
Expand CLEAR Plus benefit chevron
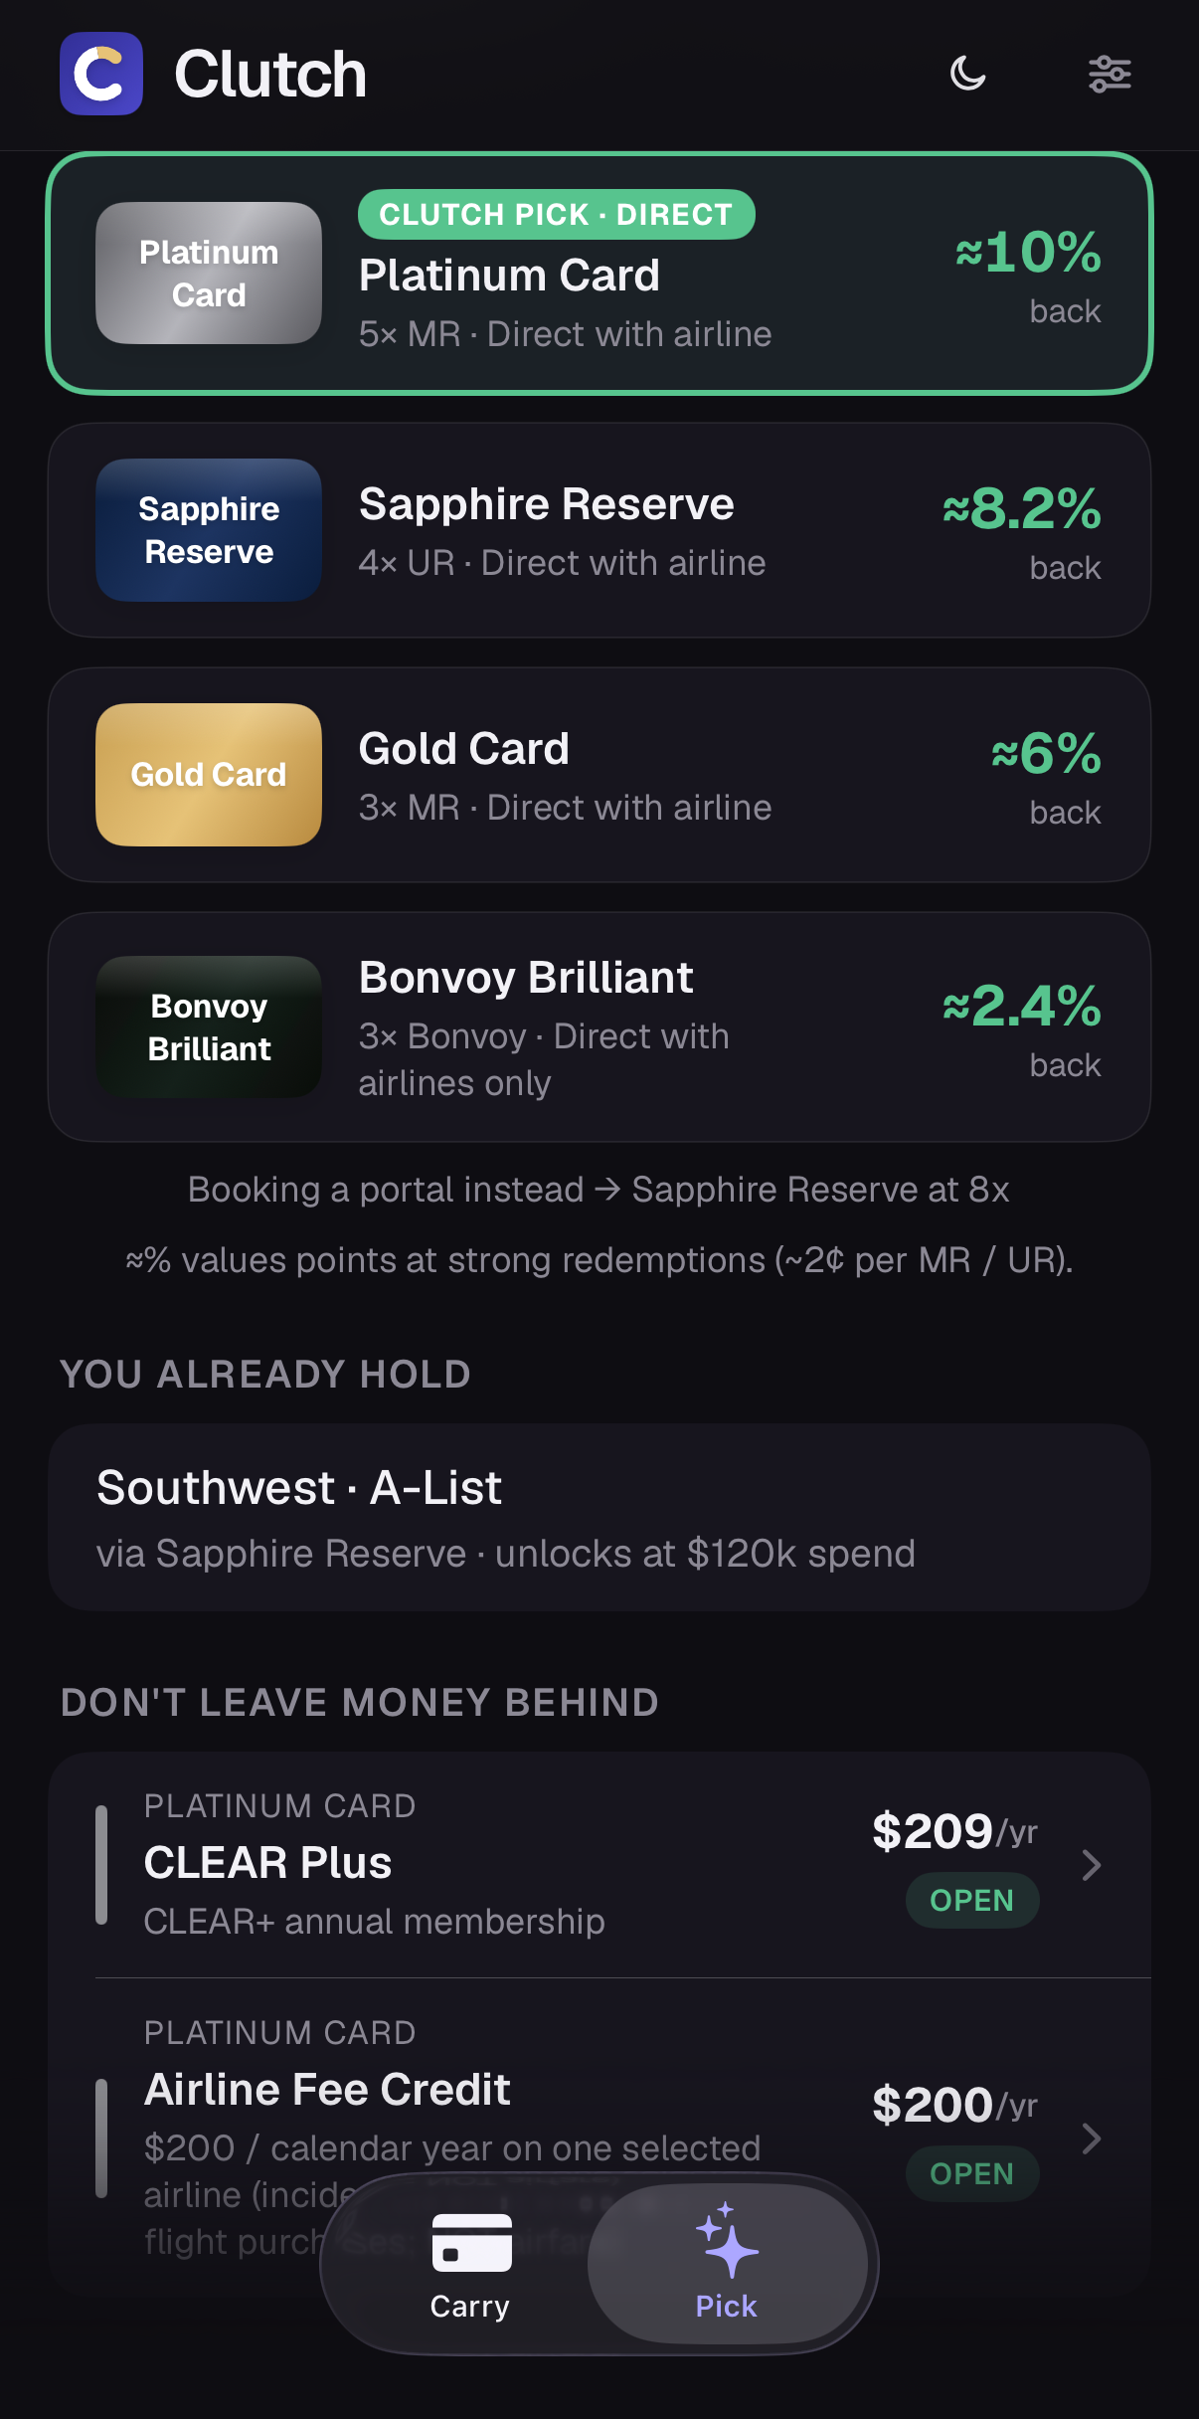(x=1092, y=1865)
